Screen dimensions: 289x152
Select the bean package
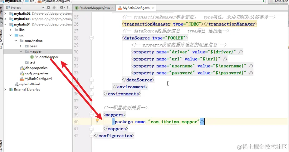coord(33,46)
